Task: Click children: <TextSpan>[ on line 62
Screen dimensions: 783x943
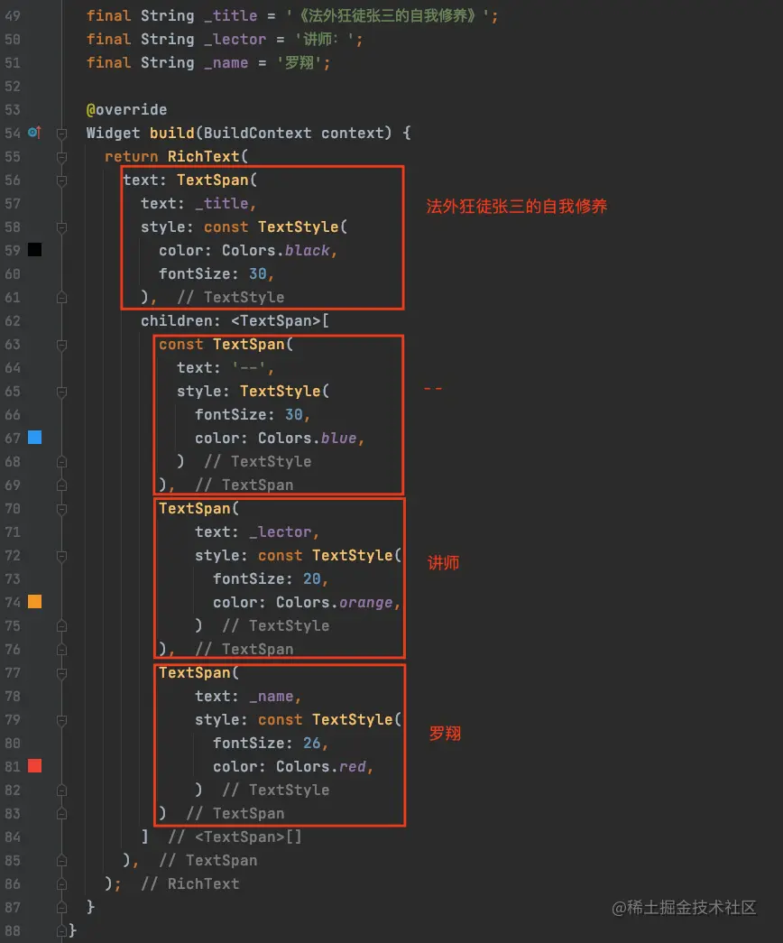Action: [x=235, y=320]
